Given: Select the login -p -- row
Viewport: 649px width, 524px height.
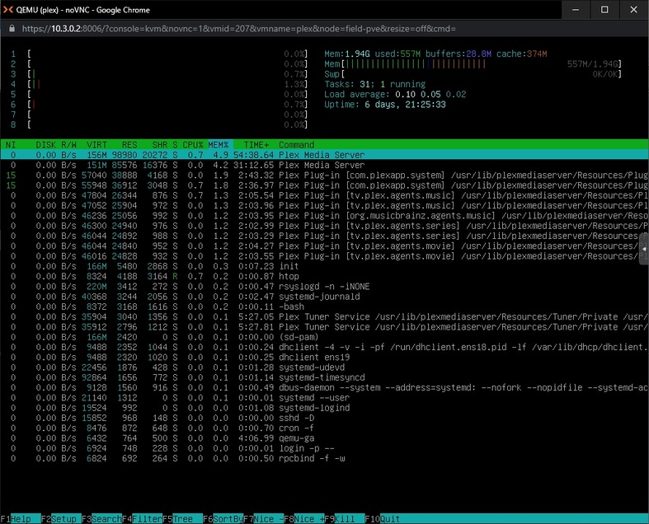Looking at the screenshot, I should click(x=325, y=449).
